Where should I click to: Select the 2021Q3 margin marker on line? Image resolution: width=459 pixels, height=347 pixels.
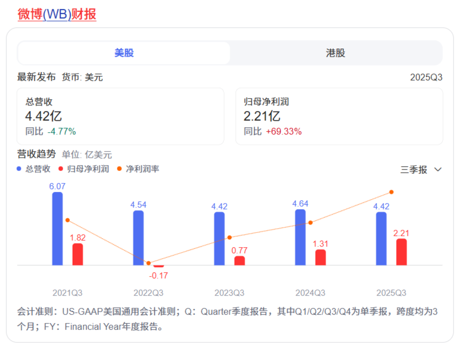(67, 220)
